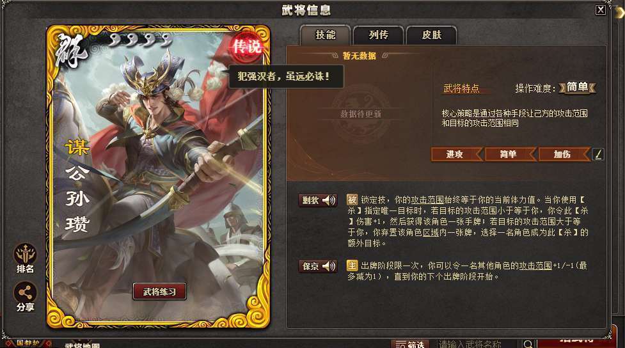Click the 武将练习 practice button
Image resolution: width=625 pixels, height=348 pixels.
(159, 292)
